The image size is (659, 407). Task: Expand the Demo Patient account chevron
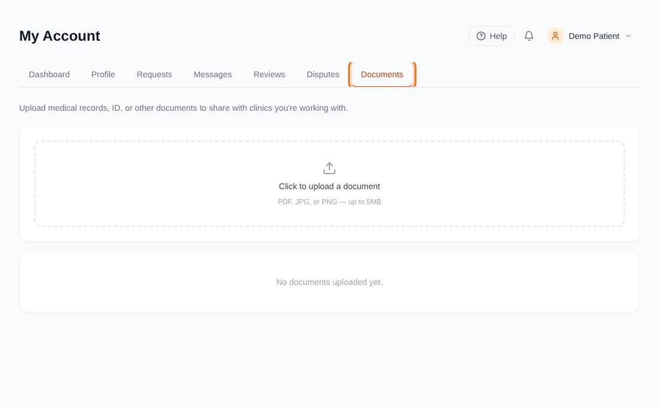point(628,36)
